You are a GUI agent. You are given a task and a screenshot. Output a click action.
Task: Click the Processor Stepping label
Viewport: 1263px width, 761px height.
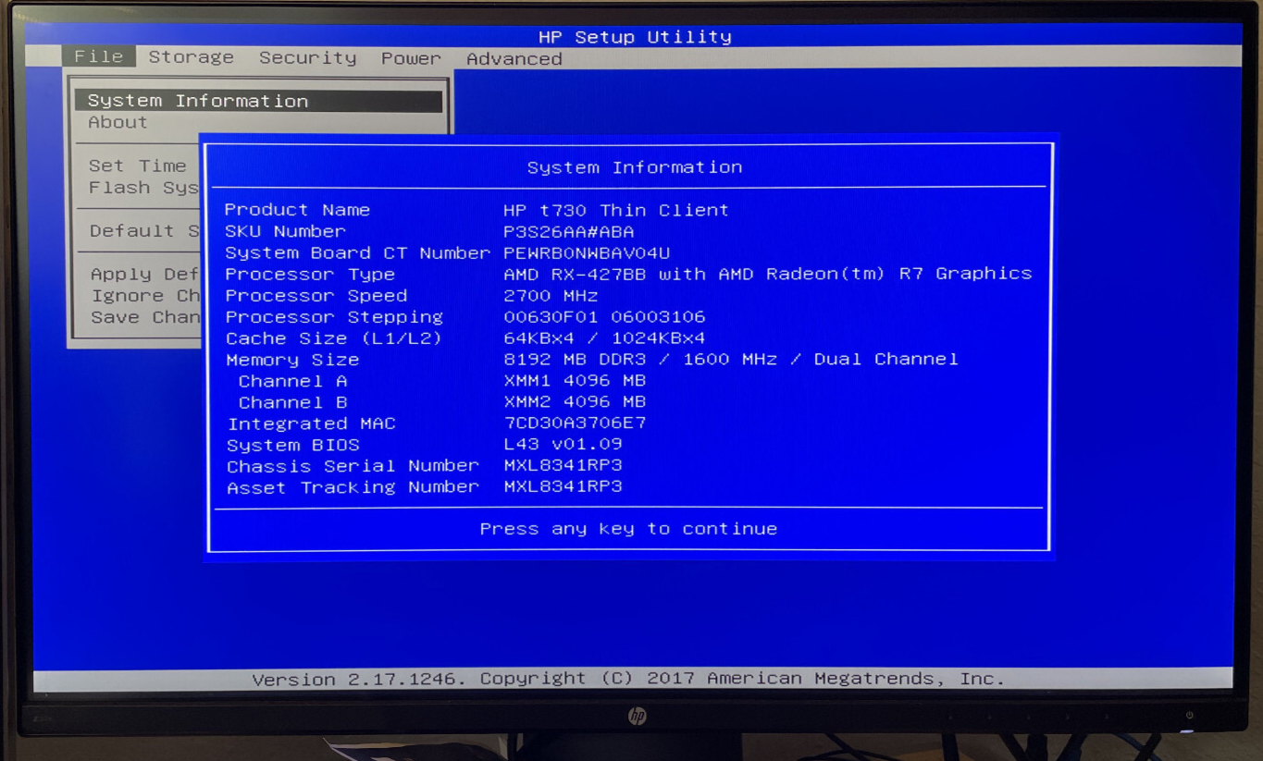(334, 317)
